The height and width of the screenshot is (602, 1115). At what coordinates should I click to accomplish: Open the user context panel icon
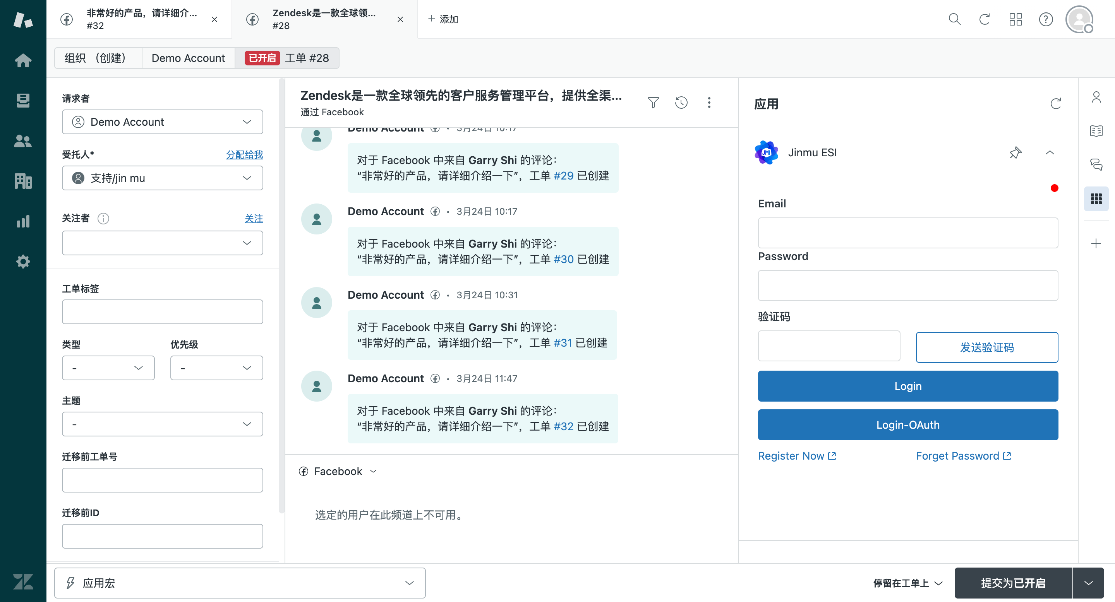(1096, 97)
